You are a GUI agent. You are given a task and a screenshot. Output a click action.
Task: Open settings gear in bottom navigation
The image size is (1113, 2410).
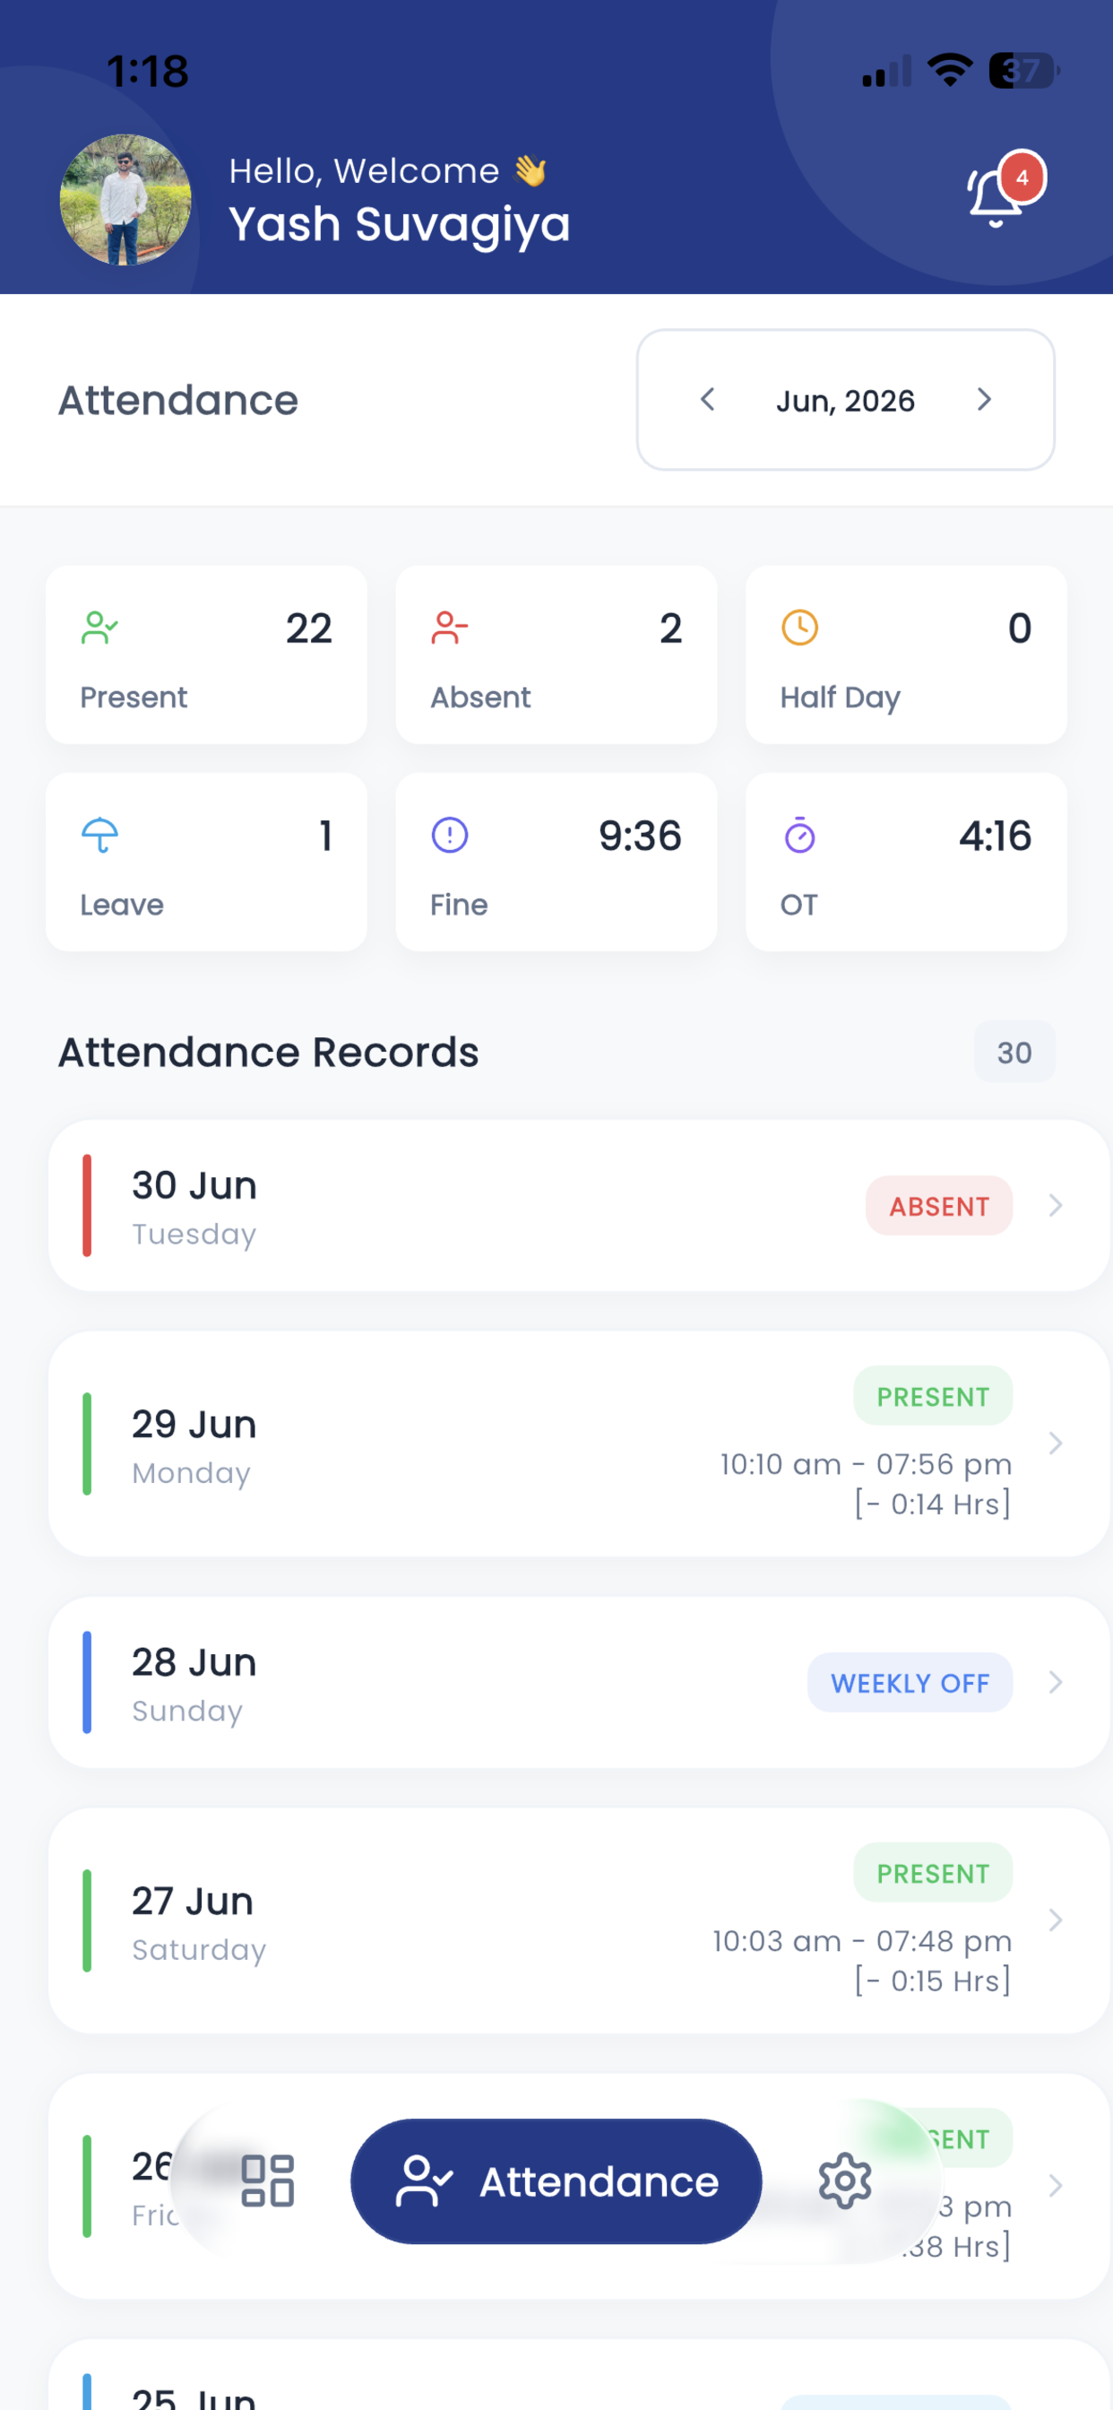pyautogui.click(x=844, y=2180)
